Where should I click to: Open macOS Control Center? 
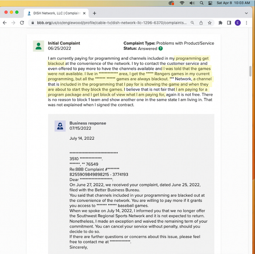(x=210, y=3)
